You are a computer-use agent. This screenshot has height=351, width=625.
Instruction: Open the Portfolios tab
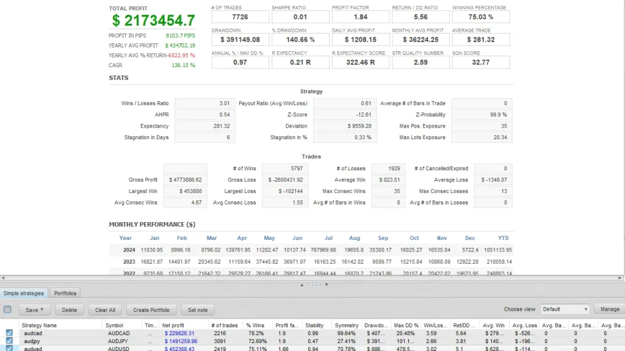(64, 294)
